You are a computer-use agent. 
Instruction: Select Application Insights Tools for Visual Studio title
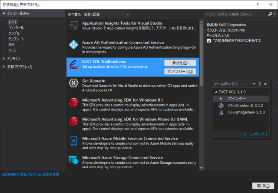pos(122,23)
